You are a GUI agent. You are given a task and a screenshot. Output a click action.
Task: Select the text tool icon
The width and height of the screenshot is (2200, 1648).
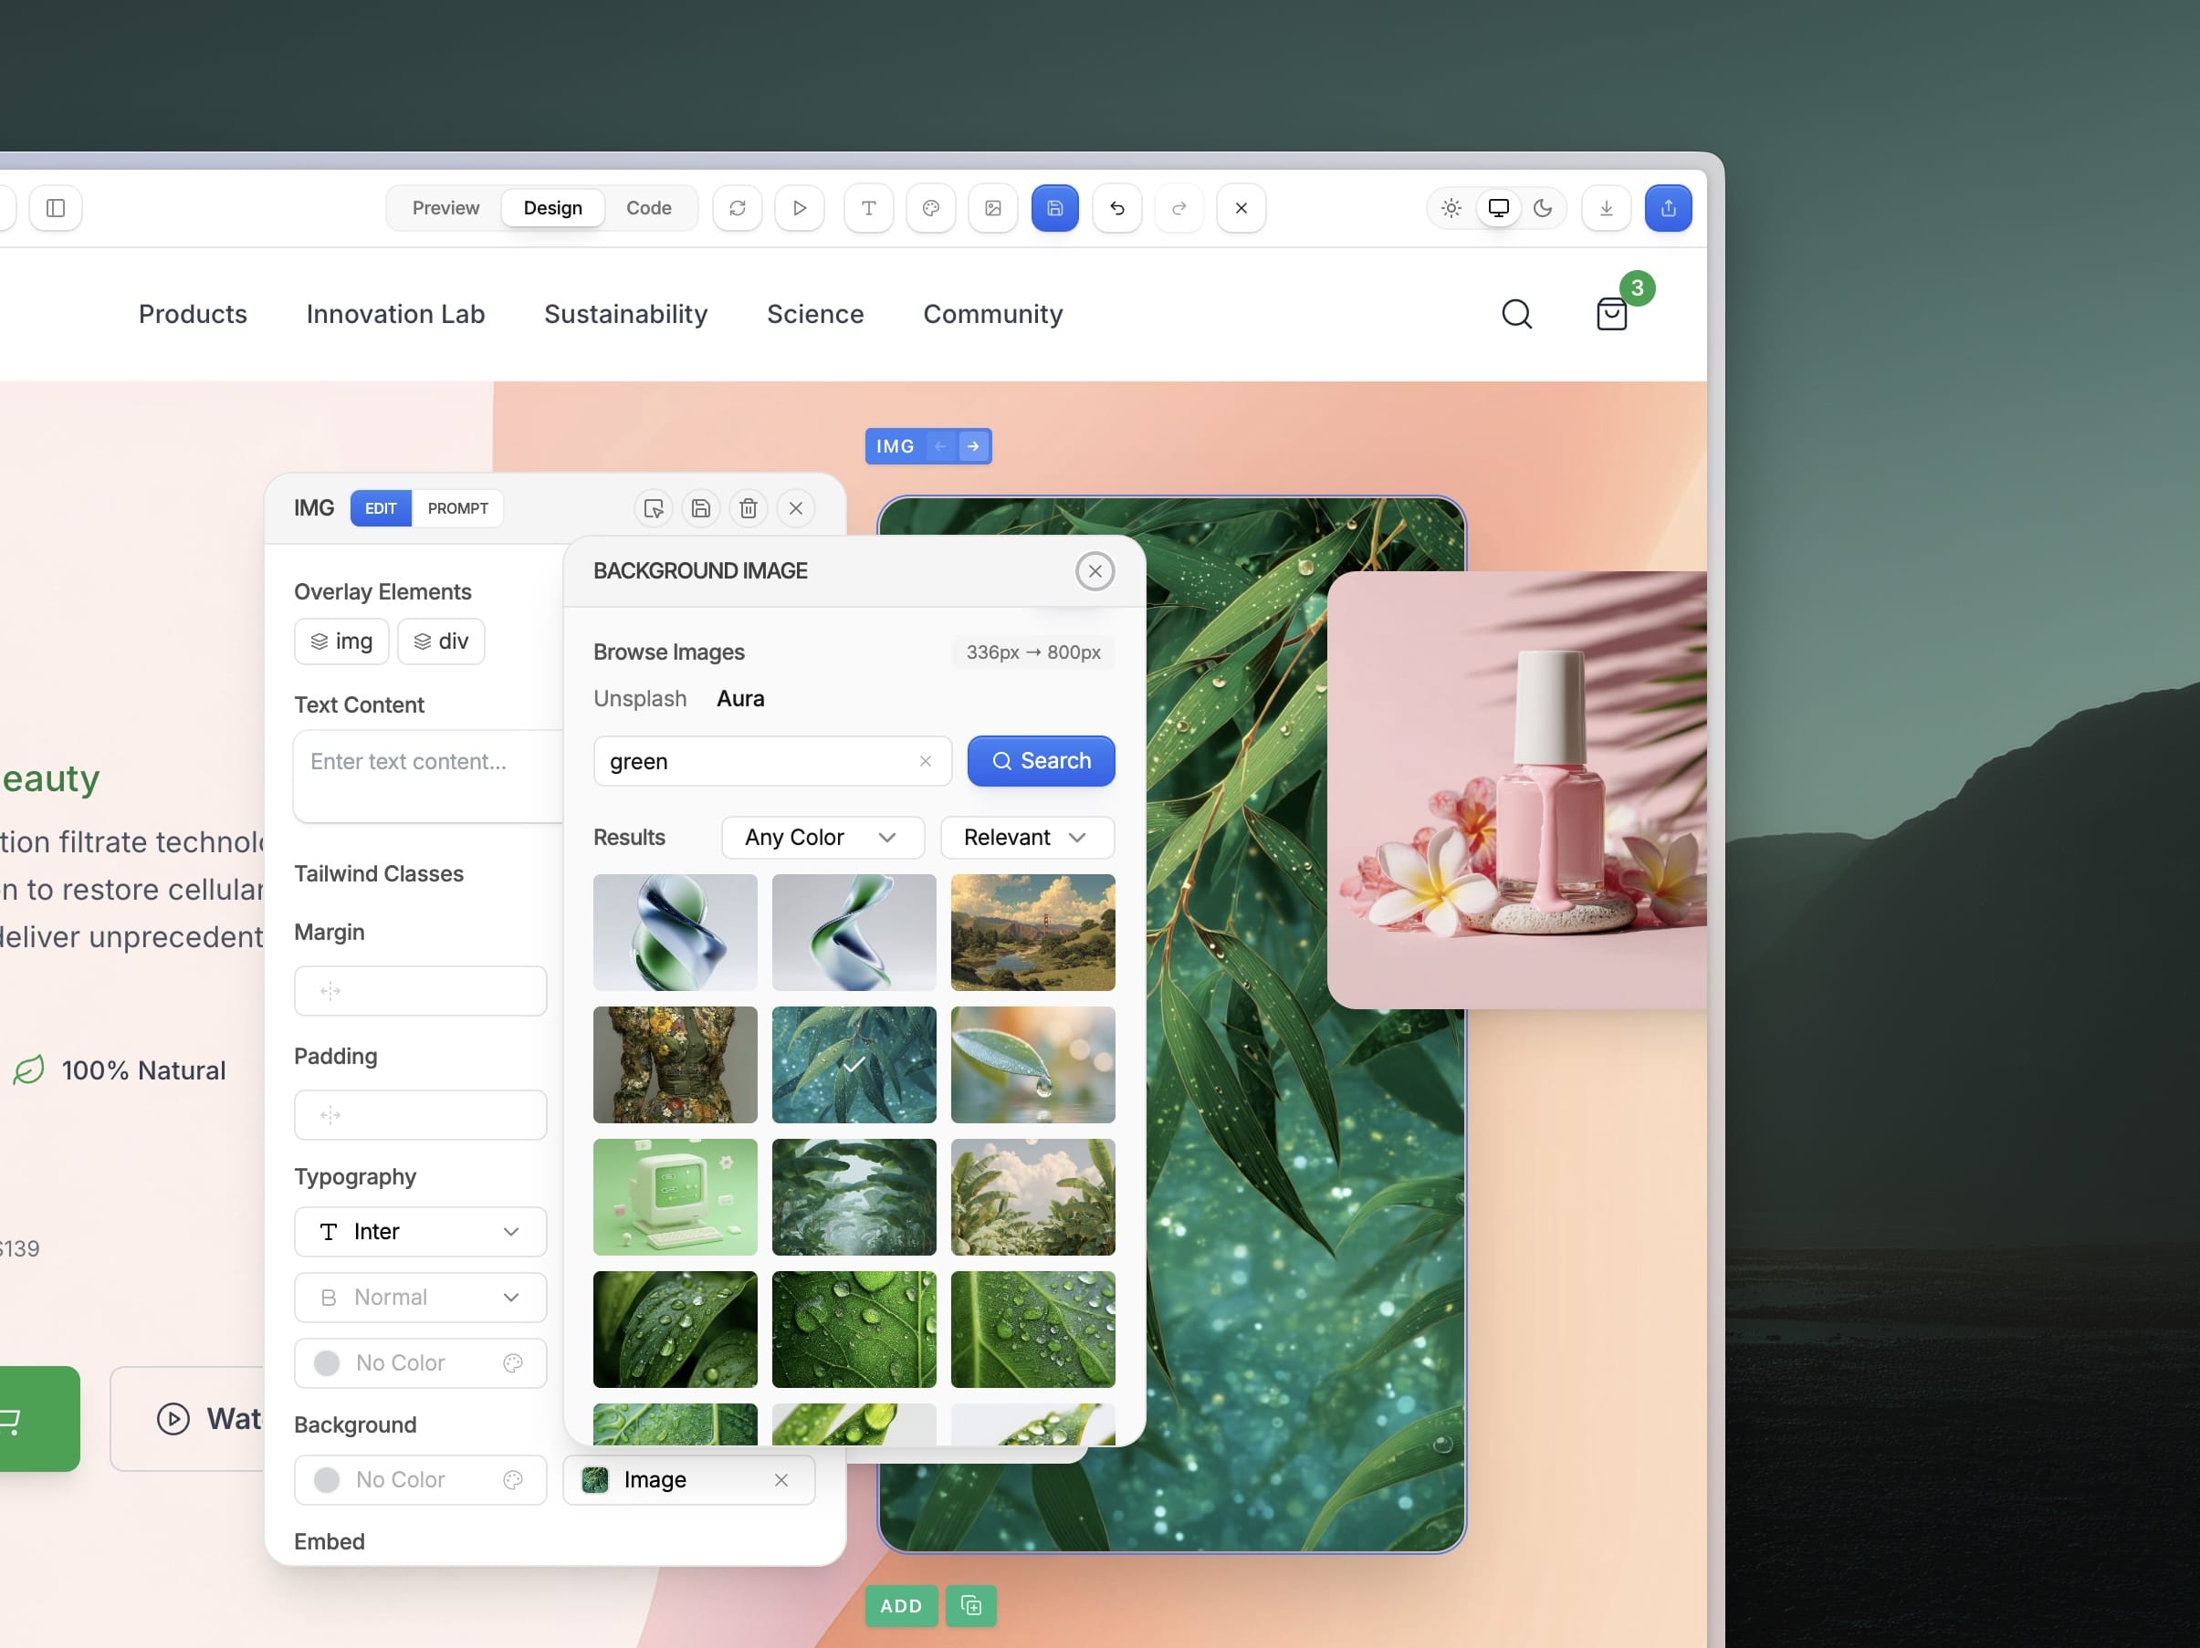click(x=868, y=208)
